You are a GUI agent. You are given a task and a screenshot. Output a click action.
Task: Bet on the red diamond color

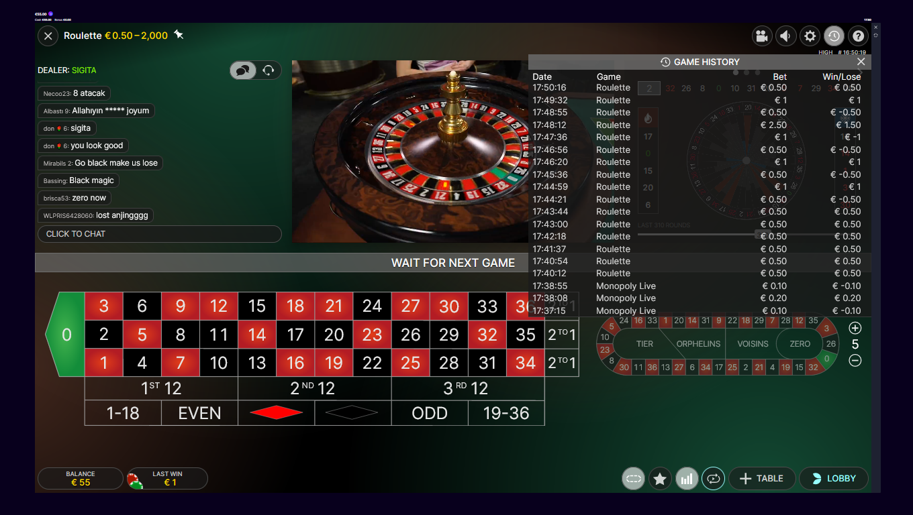(277, 413)
